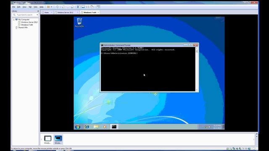Open the snapshot manager toolbar icon

(72, 7)
